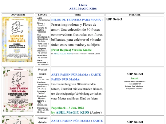
Task: Select the COUVERTURE column header
Action: tap(18, 15)
